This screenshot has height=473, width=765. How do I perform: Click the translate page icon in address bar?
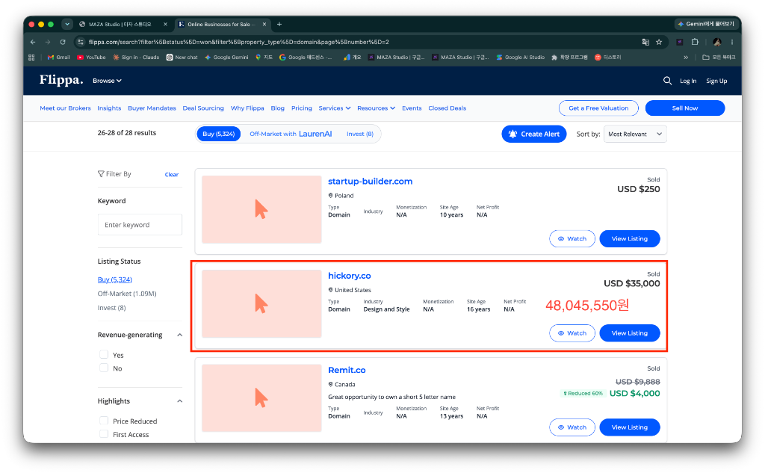(x=645, y=42)
